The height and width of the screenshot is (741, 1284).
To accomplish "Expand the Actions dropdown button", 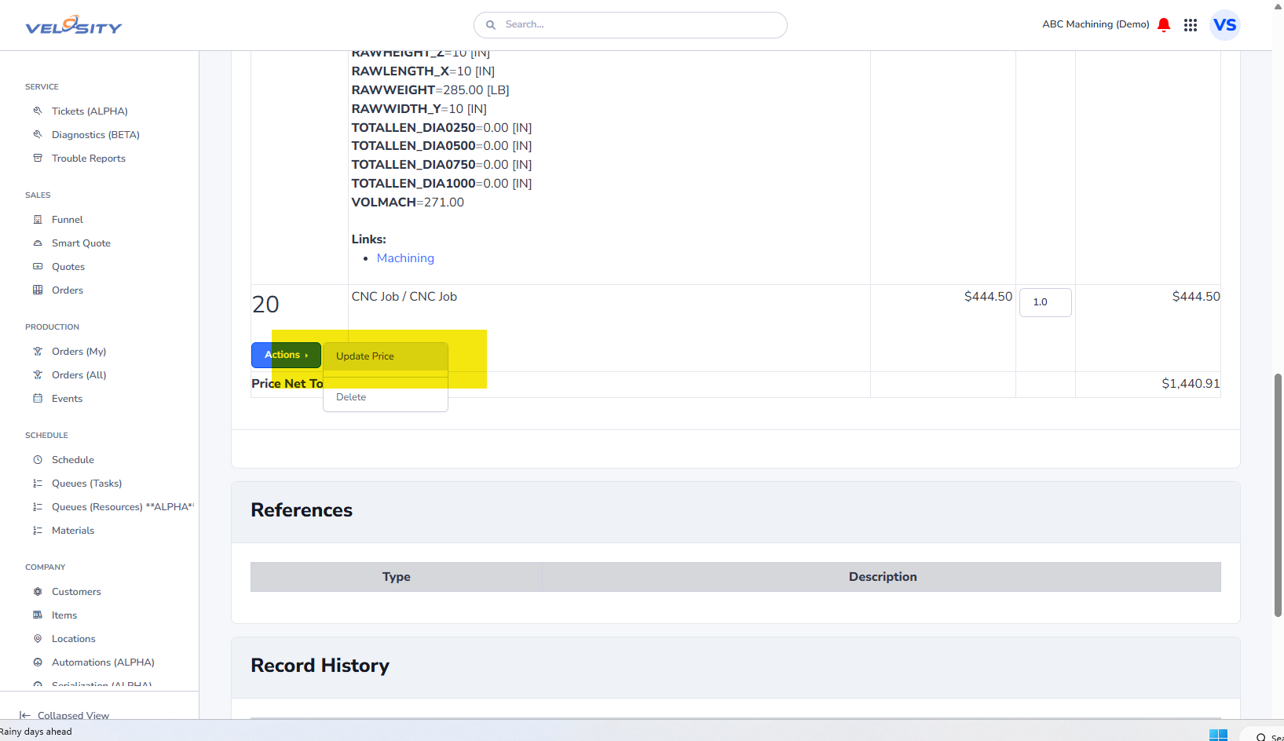I will (286, 355).
